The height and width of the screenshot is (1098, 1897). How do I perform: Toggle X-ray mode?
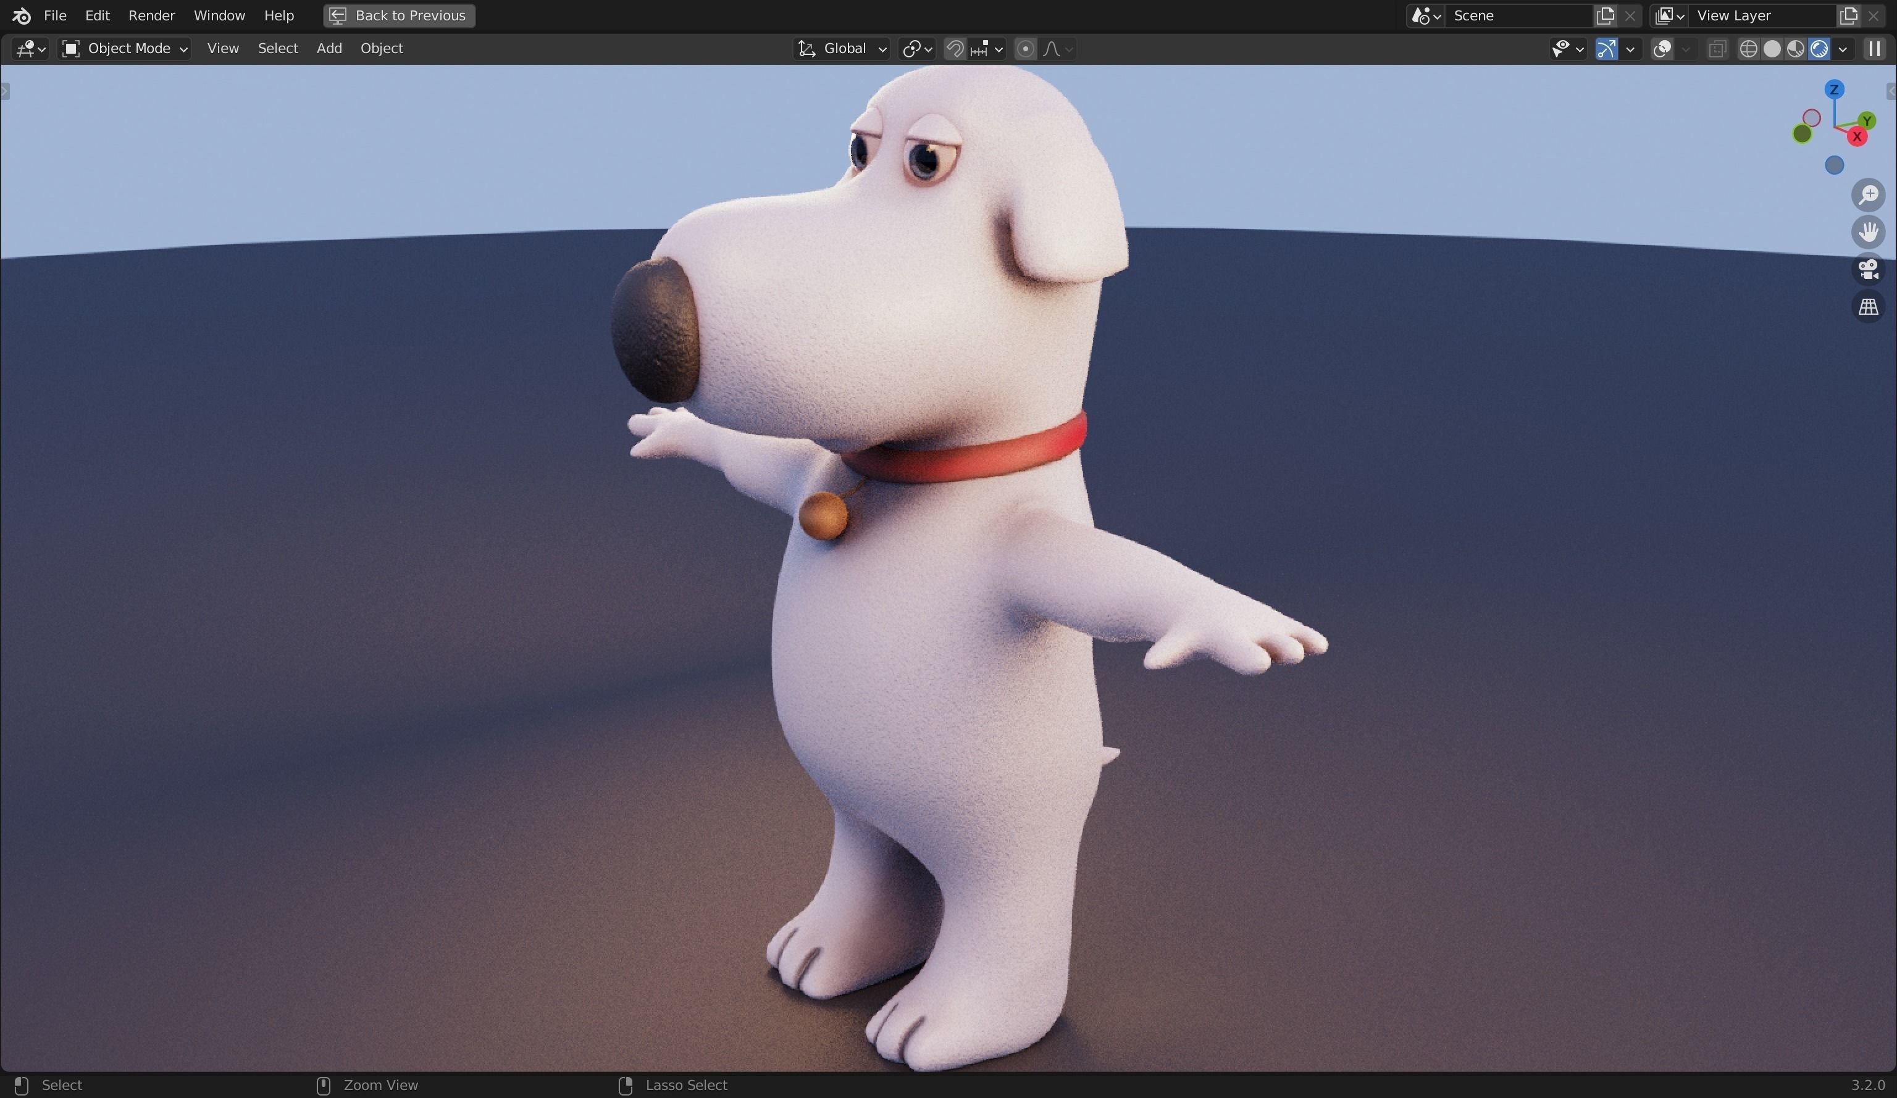(1716, 49)
